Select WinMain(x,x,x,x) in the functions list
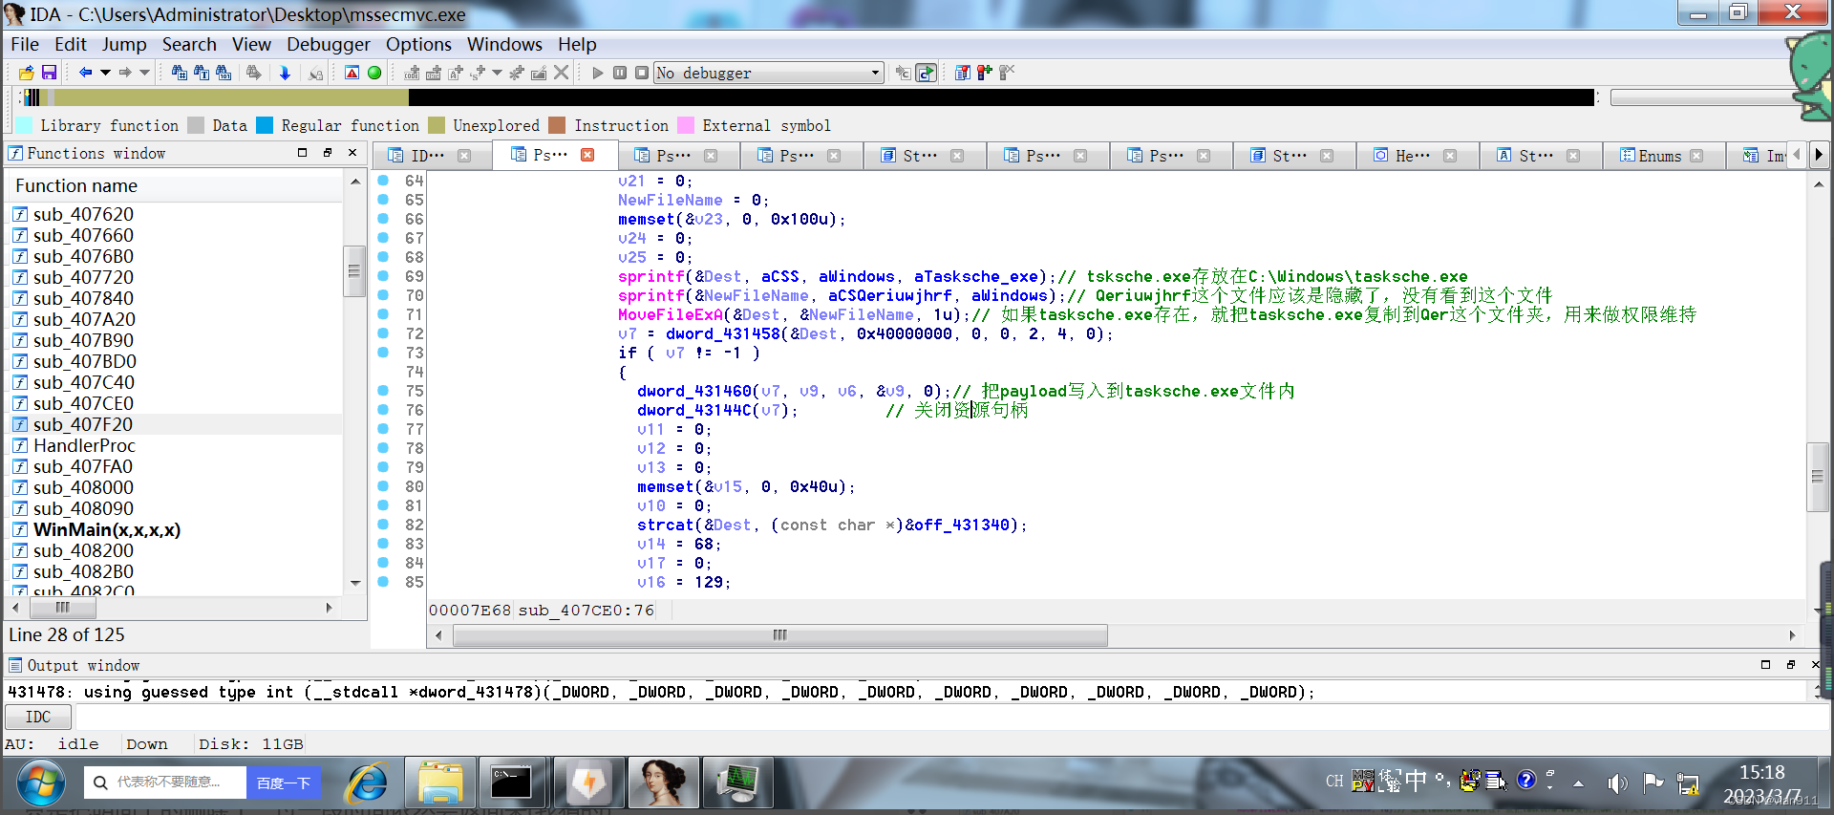1834x815 pixels. (x=107, y=529)
